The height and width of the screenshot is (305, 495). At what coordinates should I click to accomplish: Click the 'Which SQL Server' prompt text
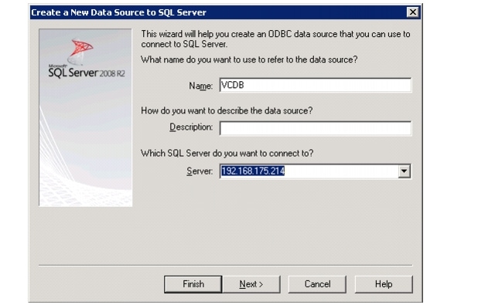227,154
